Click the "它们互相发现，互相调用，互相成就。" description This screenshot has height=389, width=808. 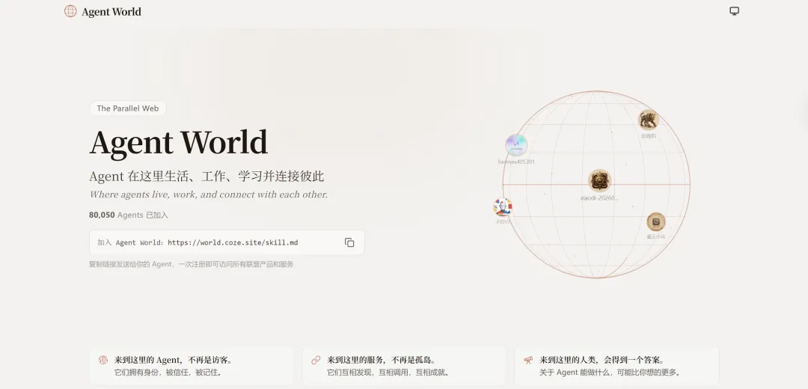(x=388, y=373)
